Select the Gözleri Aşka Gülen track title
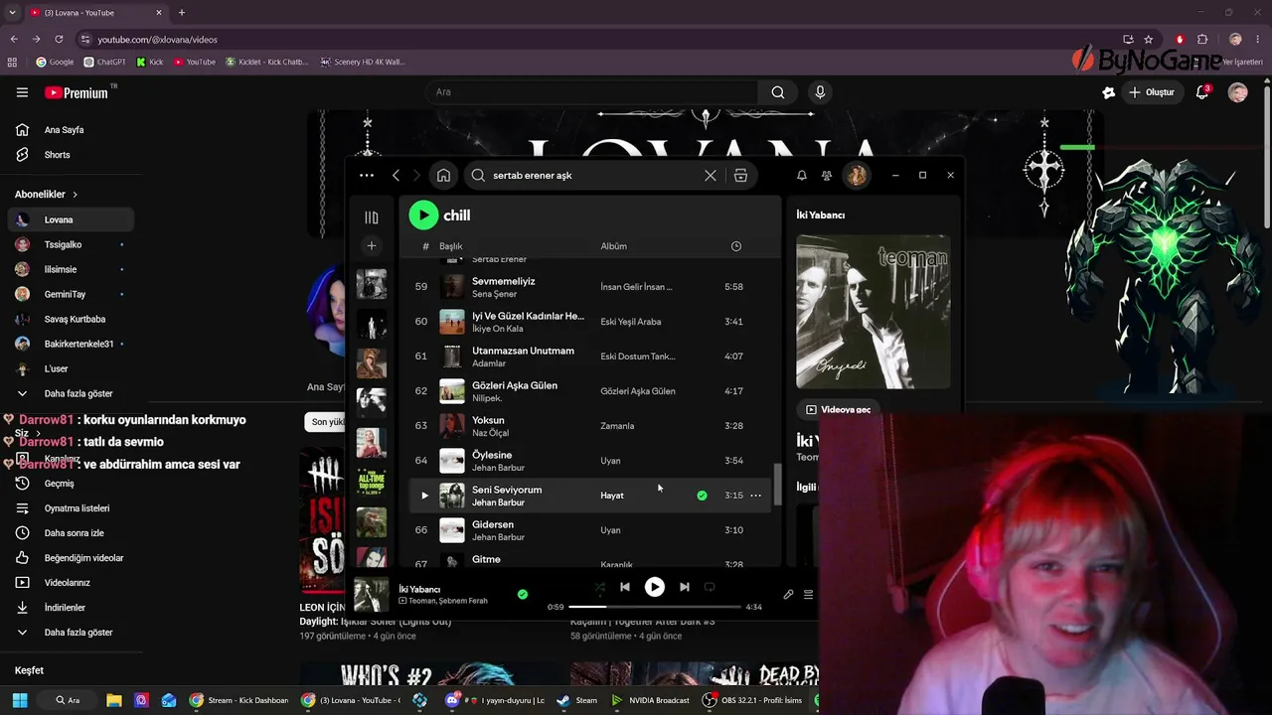 [x=515, y=385]
